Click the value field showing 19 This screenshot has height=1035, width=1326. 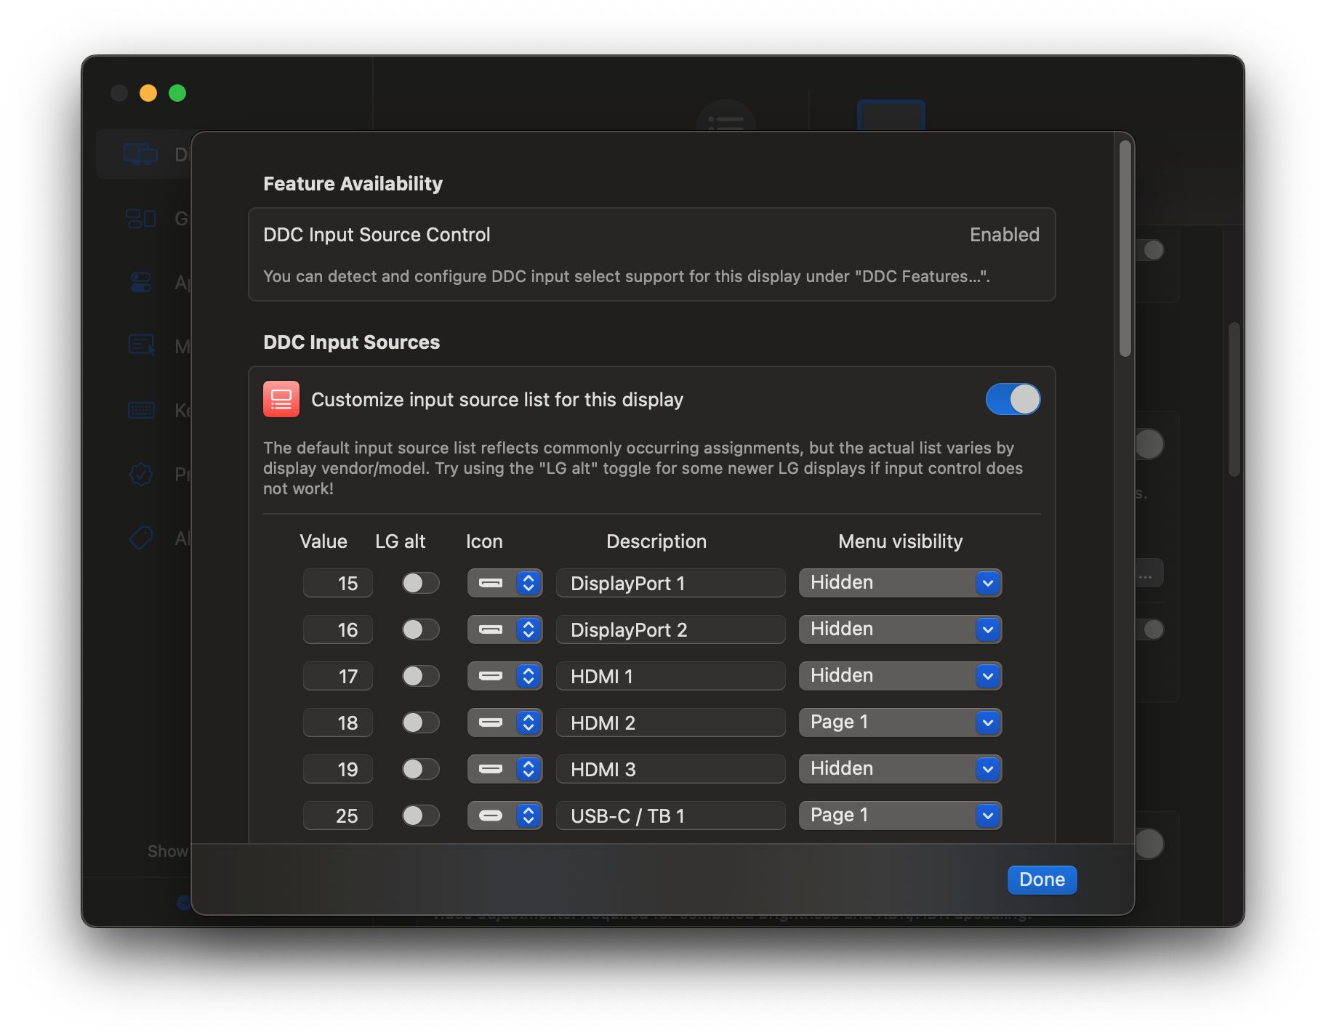(338, 769)
